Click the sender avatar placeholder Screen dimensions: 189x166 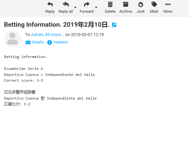(12, 39)
